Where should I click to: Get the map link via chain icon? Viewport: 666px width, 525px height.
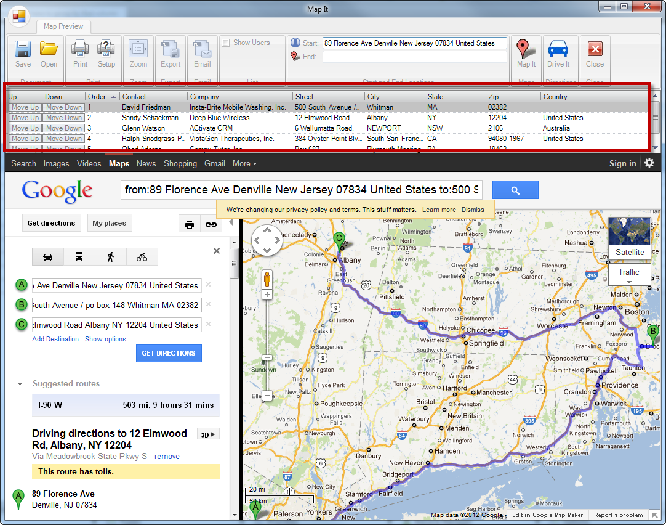[211, 224]
